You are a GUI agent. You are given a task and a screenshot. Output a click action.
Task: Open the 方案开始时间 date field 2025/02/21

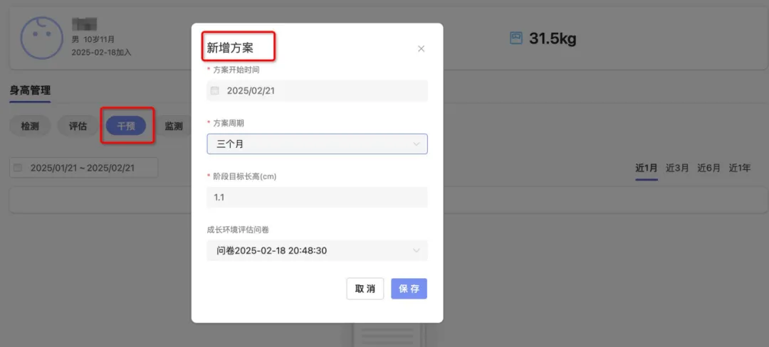pyautogui.click(x=317, y=90)
